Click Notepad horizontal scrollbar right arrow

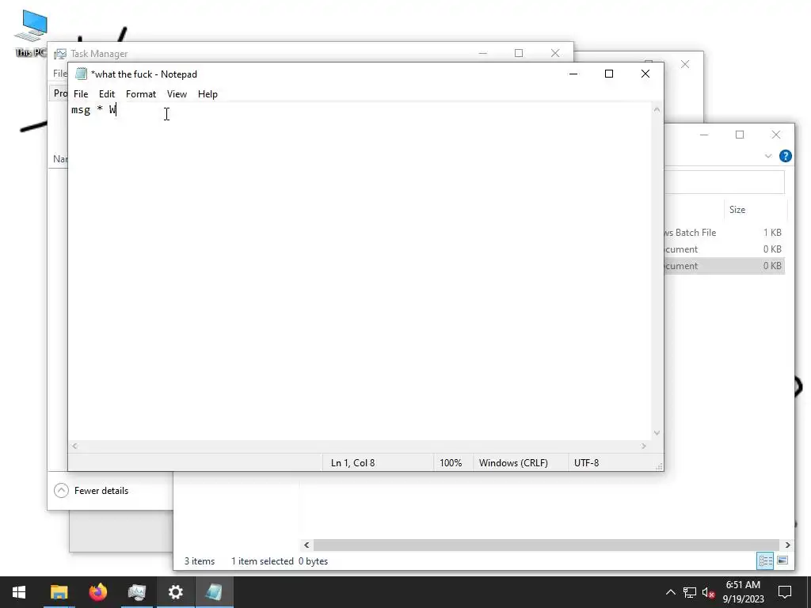[644, 446]
